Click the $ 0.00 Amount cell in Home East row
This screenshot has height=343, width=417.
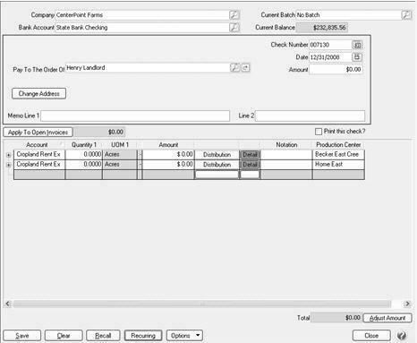pos(168,165)
